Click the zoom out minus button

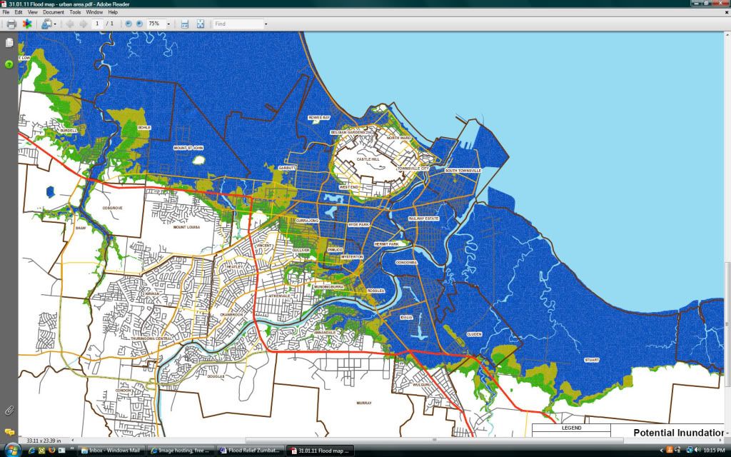(128, 24)
